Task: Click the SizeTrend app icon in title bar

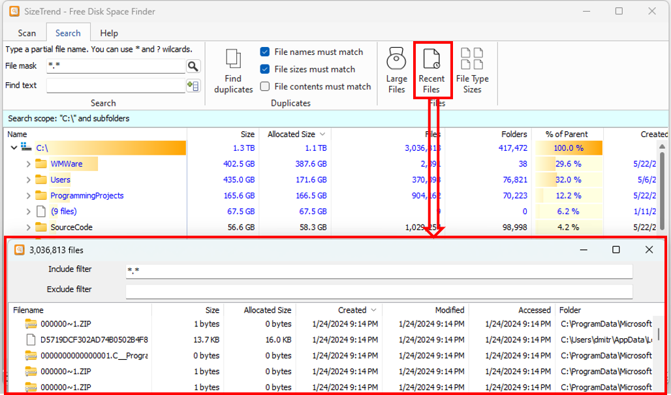Action: [x=14, y=11]
